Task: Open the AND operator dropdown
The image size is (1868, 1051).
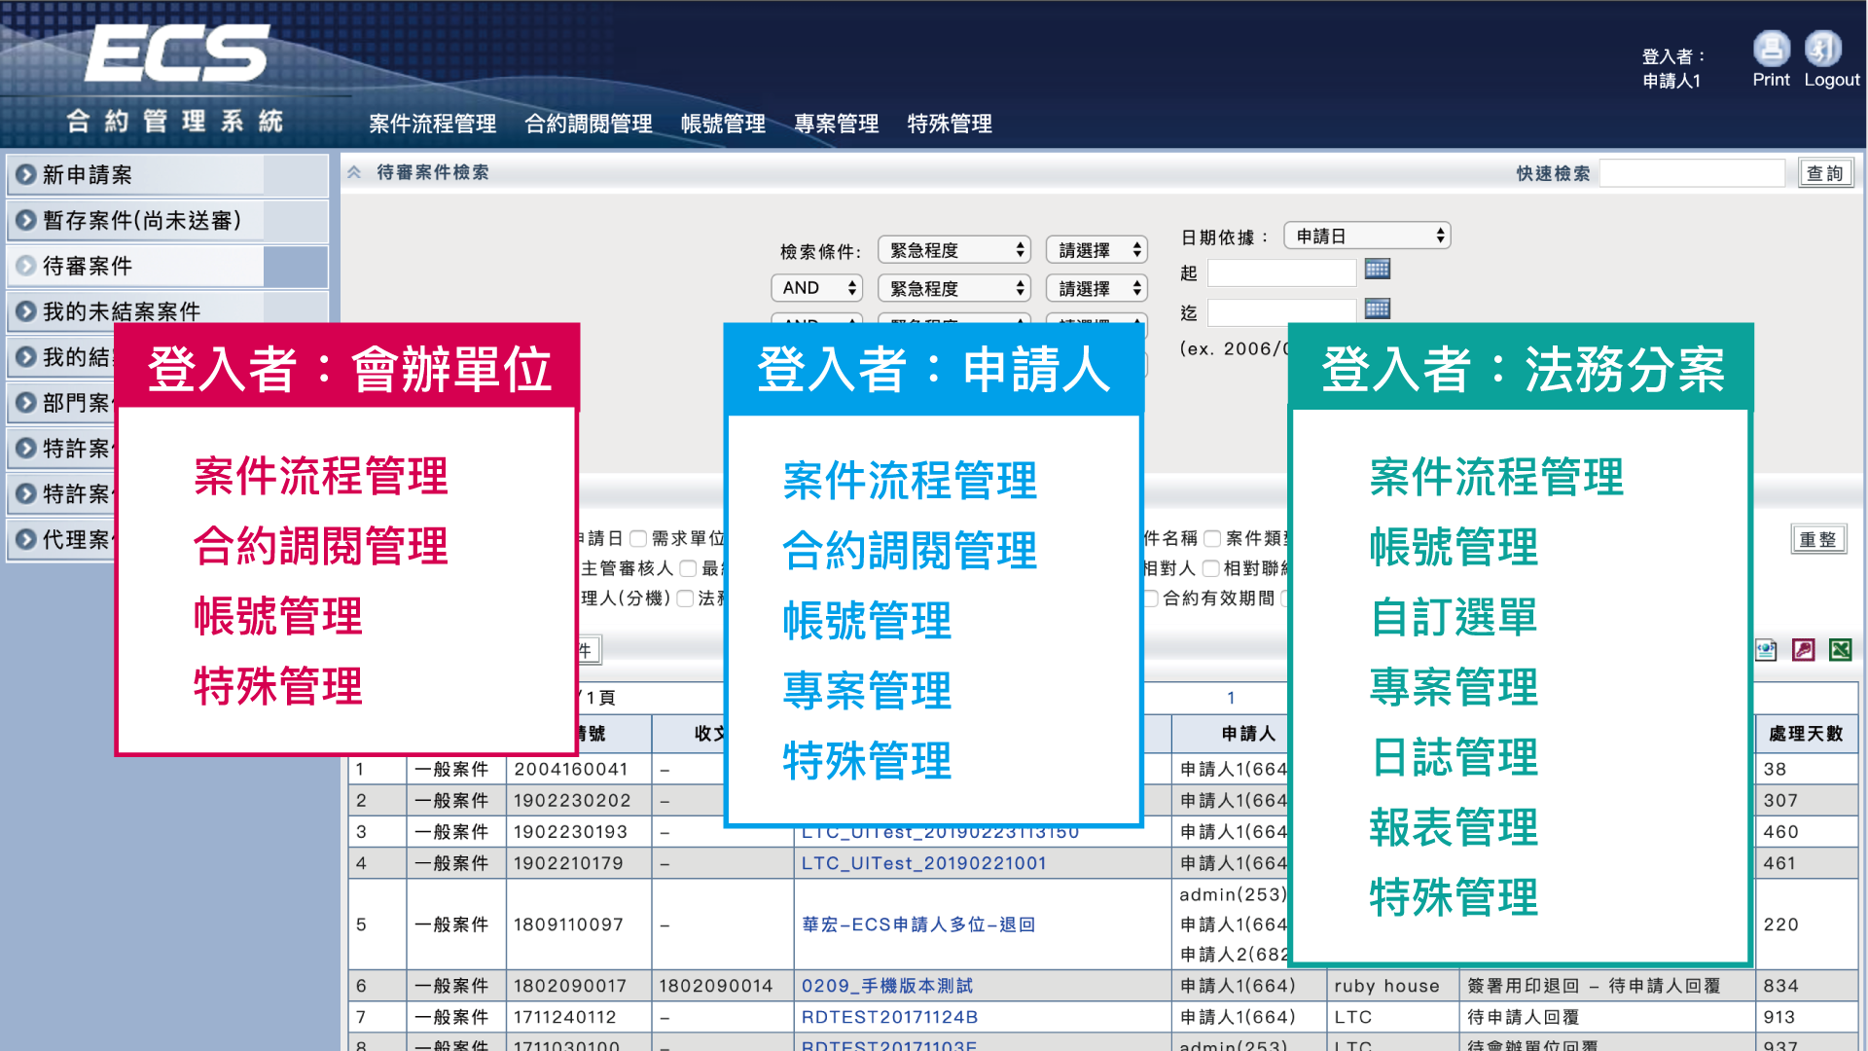Action: (x=817, y=288)
